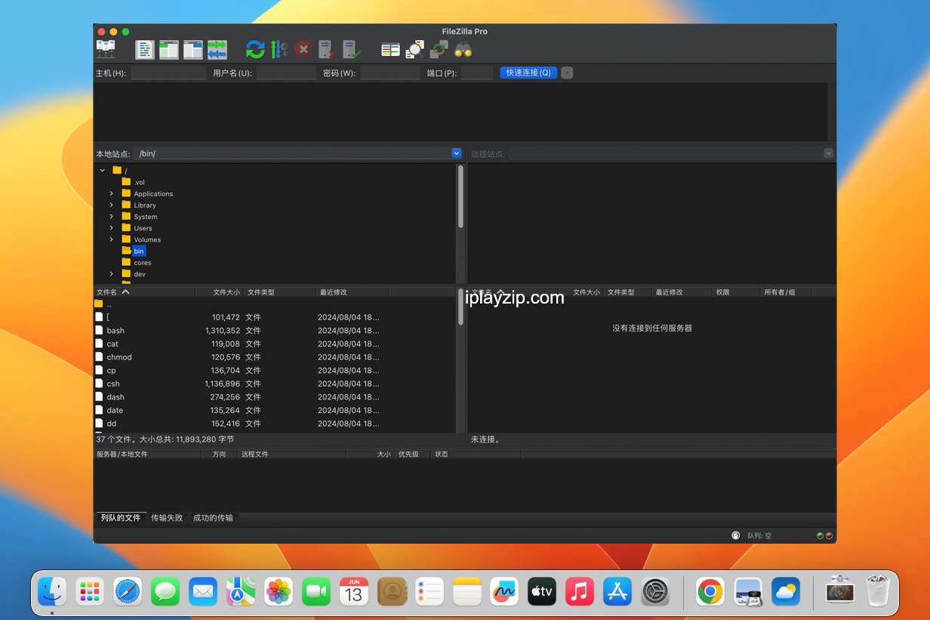Click the binoculars file search icon
Viewport: 930px width, 620px height.
tap(463, 50)
